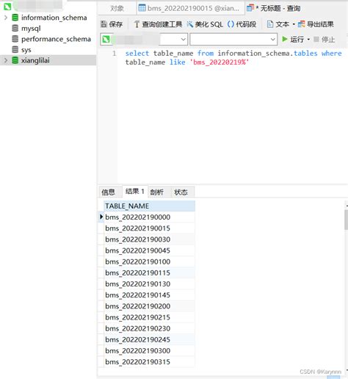The height and width of the screenshot is (379, 348).
Task: Click the stop (停止) square icon
Action: [x=316, y=39]
